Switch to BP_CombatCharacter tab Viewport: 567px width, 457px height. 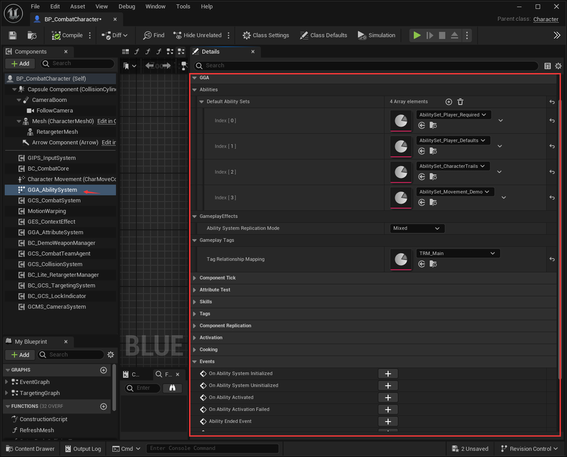[x=72, y=19]
